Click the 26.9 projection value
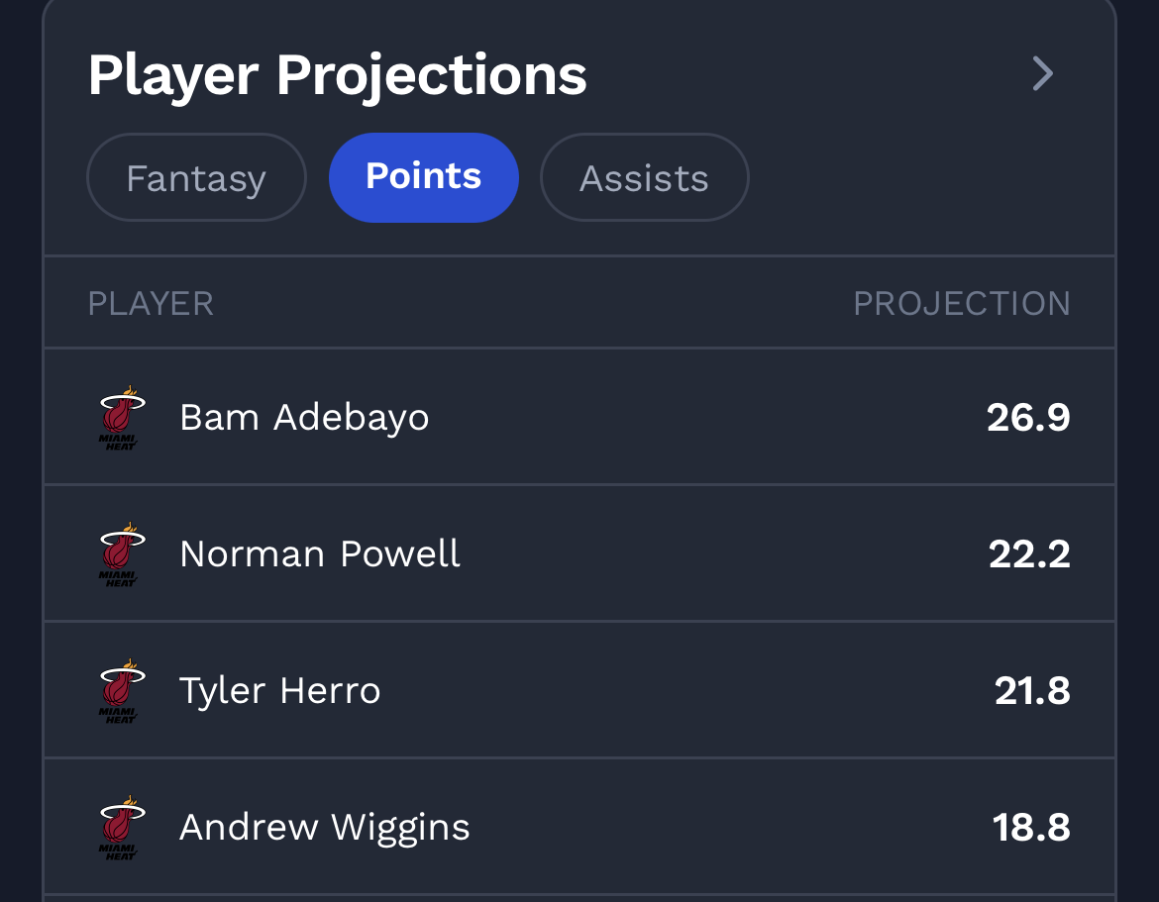 (1028, 418)
